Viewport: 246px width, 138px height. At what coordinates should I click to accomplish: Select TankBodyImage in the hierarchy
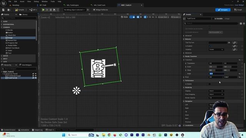pyautogui.click(x=14, y=76)
